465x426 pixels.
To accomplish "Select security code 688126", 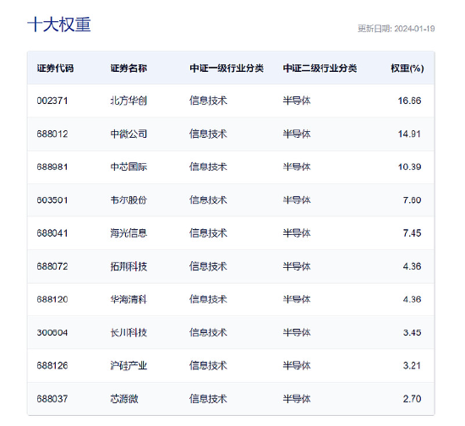I will tap(52, 365).
